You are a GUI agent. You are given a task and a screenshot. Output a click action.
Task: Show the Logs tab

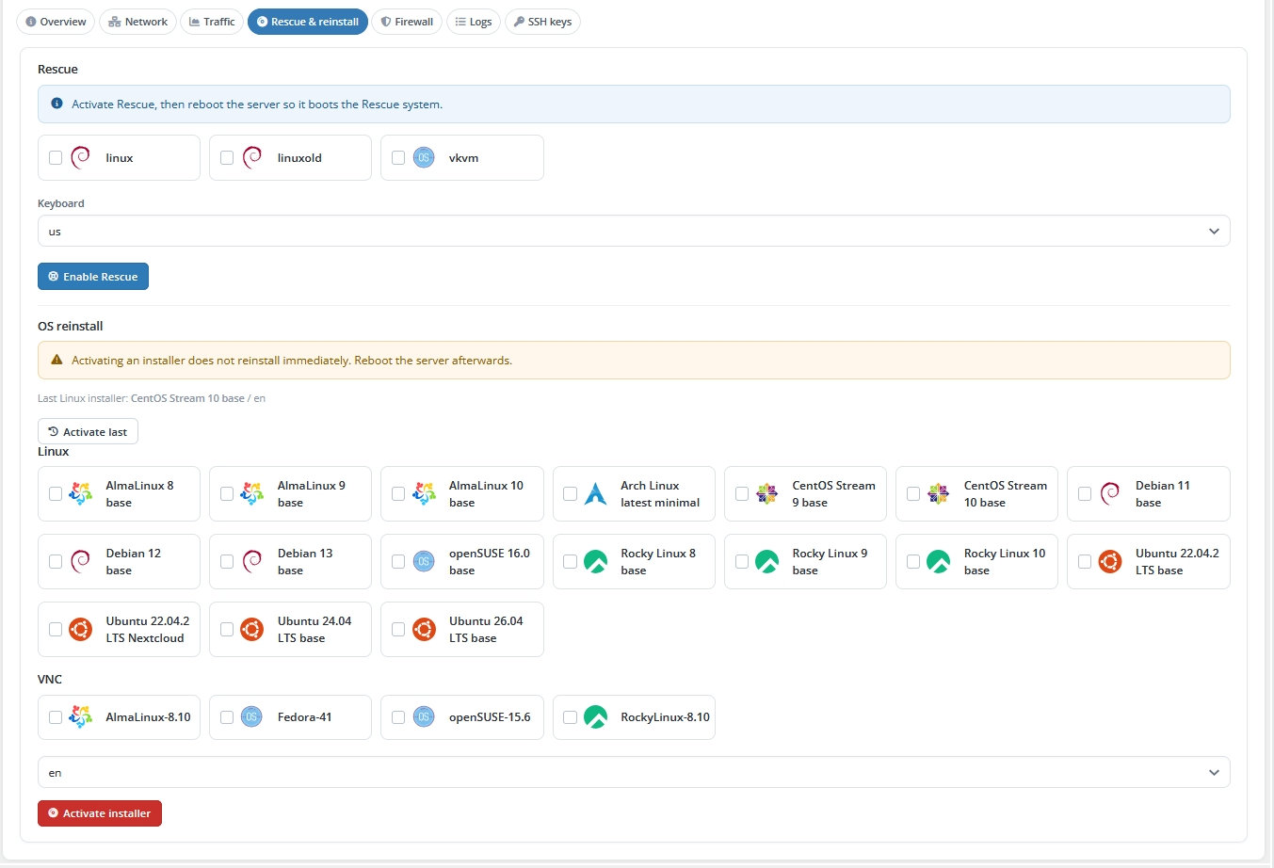click(474, 22)
